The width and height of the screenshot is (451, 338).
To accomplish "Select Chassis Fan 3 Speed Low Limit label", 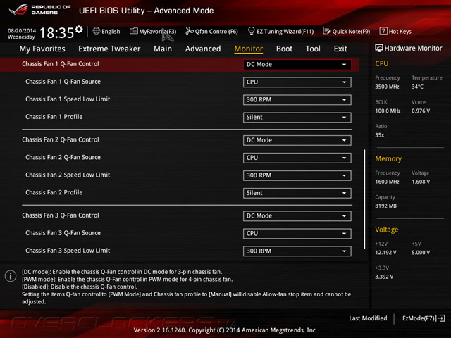I will (x=68, y=251).
